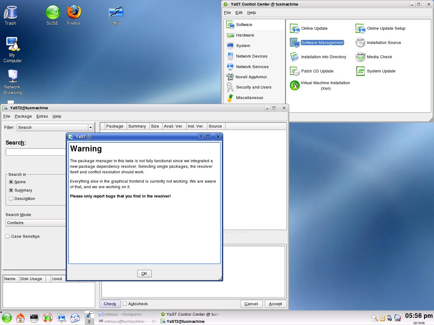Open the Edit menu in YaST Control Center

click(x=239, y=13)
